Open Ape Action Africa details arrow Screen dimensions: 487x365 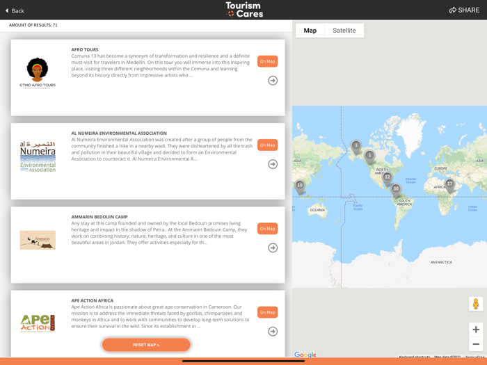273,331
